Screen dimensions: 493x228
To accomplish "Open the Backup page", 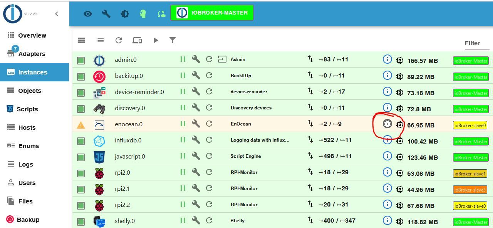I will 34,220.
